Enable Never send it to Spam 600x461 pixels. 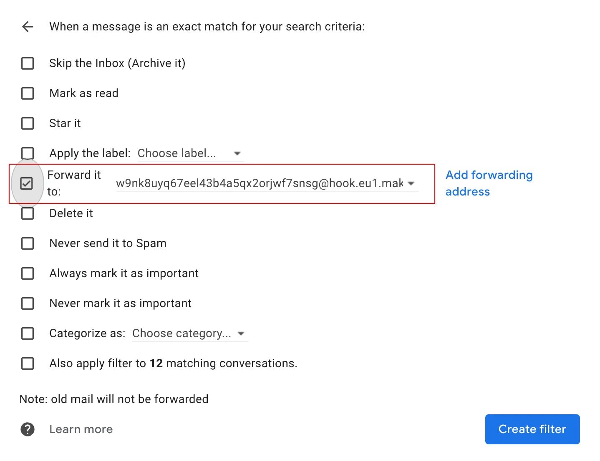click(28, 243)
